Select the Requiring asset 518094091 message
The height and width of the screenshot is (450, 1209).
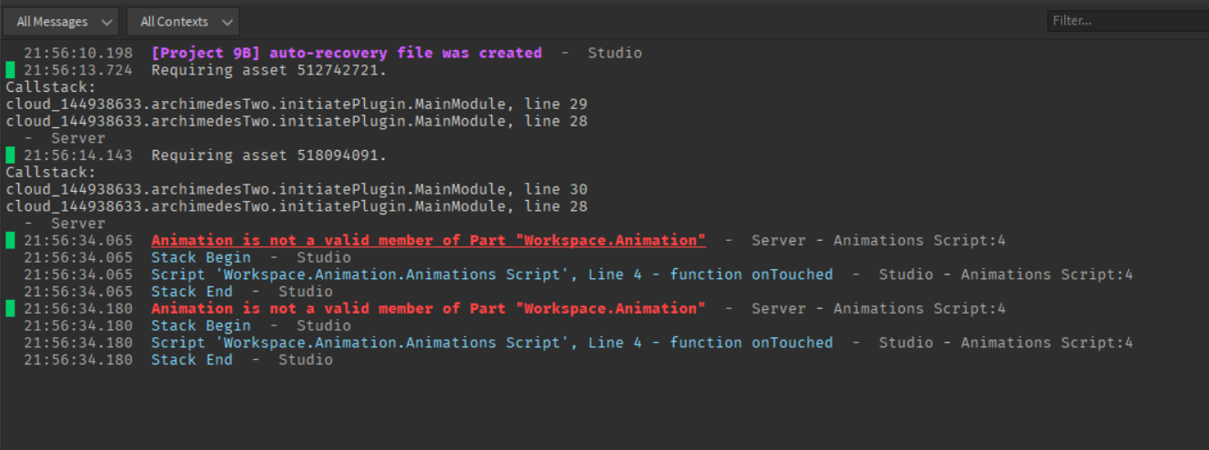[x=269, y=155]
